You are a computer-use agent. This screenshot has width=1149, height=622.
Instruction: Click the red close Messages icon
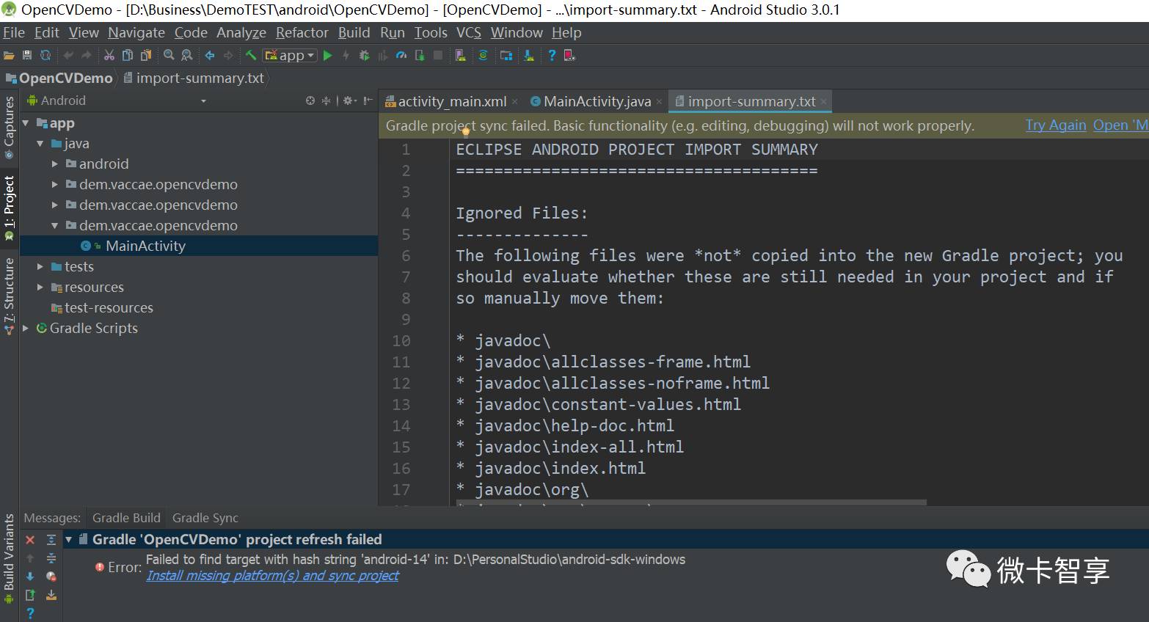(30, 540)
